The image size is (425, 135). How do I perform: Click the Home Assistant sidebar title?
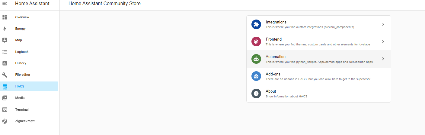pos(32,4)
